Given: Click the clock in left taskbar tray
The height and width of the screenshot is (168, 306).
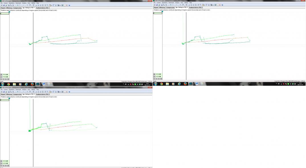Looking at the screenshot, I should point(147,84).
